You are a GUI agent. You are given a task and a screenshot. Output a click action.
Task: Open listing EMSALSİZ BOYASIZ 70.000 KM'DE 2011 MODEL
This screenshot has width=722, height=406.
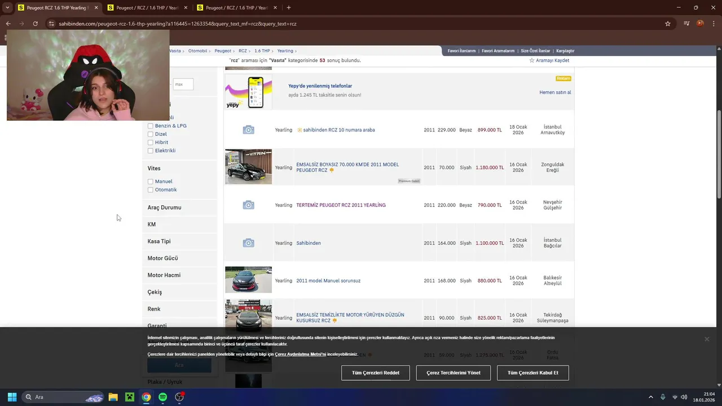(x=347, y=167)
